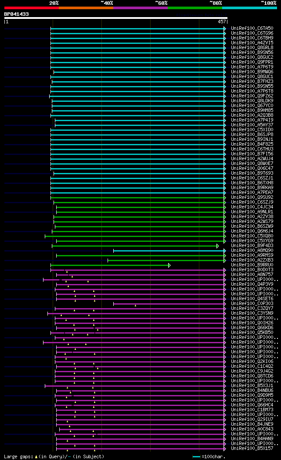
Task: Click the purple ~60% identity legend segment
Action: click(x=140, y=8)
